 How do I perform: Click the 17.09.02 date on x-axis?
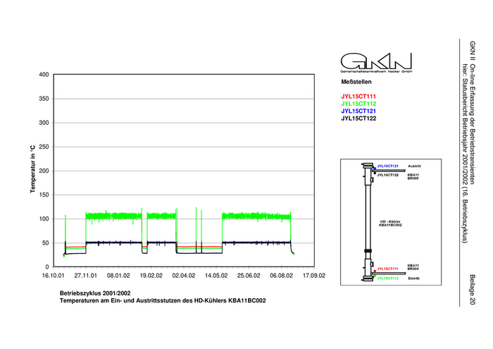point(313,276)
